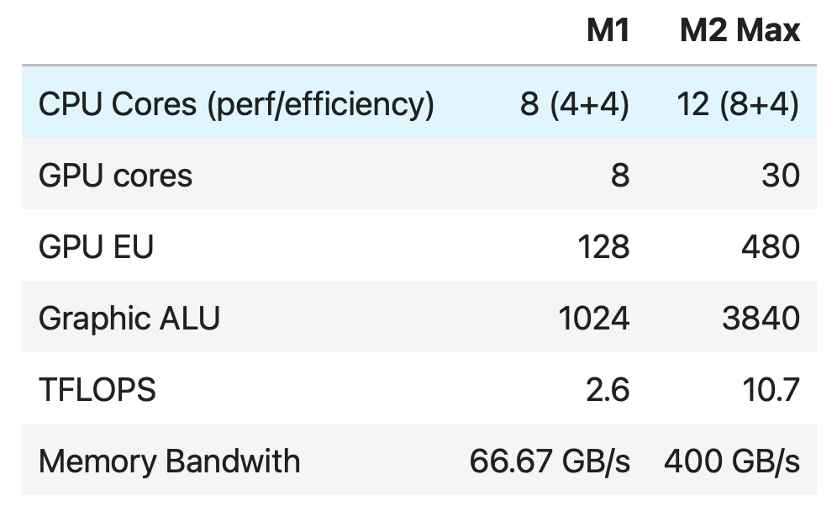Image resolution: width=837 pixels, height=506 pixels.
Task: Click the M2 Max GPU cores value 30
Action: coord(781,176)
